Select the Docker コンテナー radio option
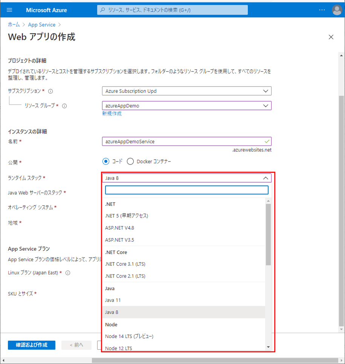 coord(130,161)
